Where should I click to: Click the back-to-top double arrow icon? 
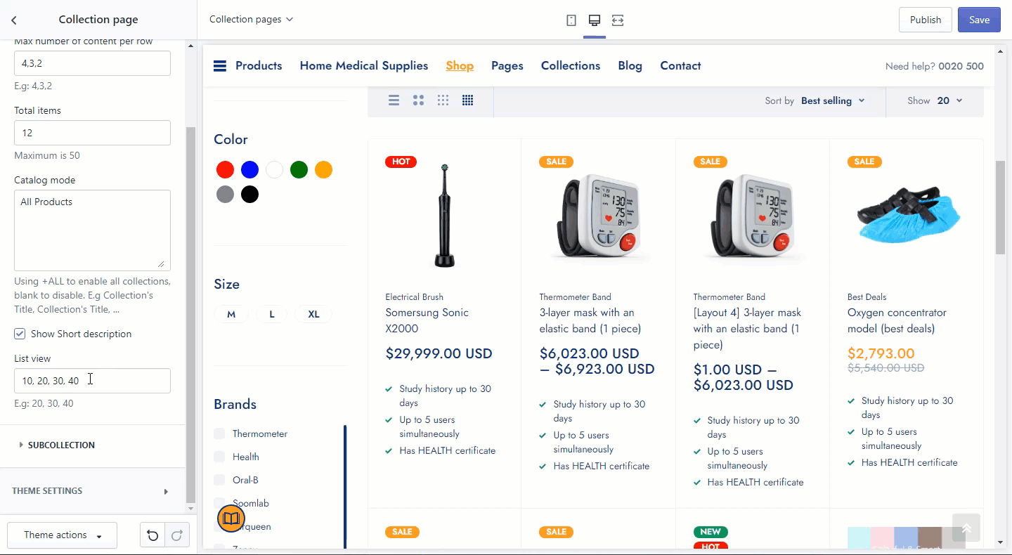click(966, 528)
